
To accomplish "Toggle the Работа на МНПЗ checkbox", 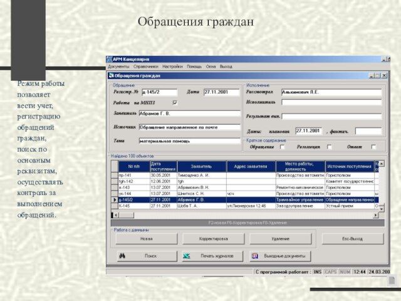I will [x=175, y=102].
